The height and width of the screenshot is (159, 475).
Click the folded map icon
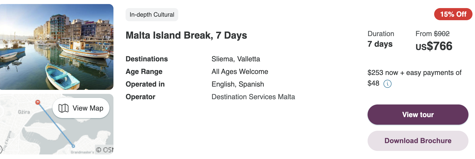pos(64,108)
